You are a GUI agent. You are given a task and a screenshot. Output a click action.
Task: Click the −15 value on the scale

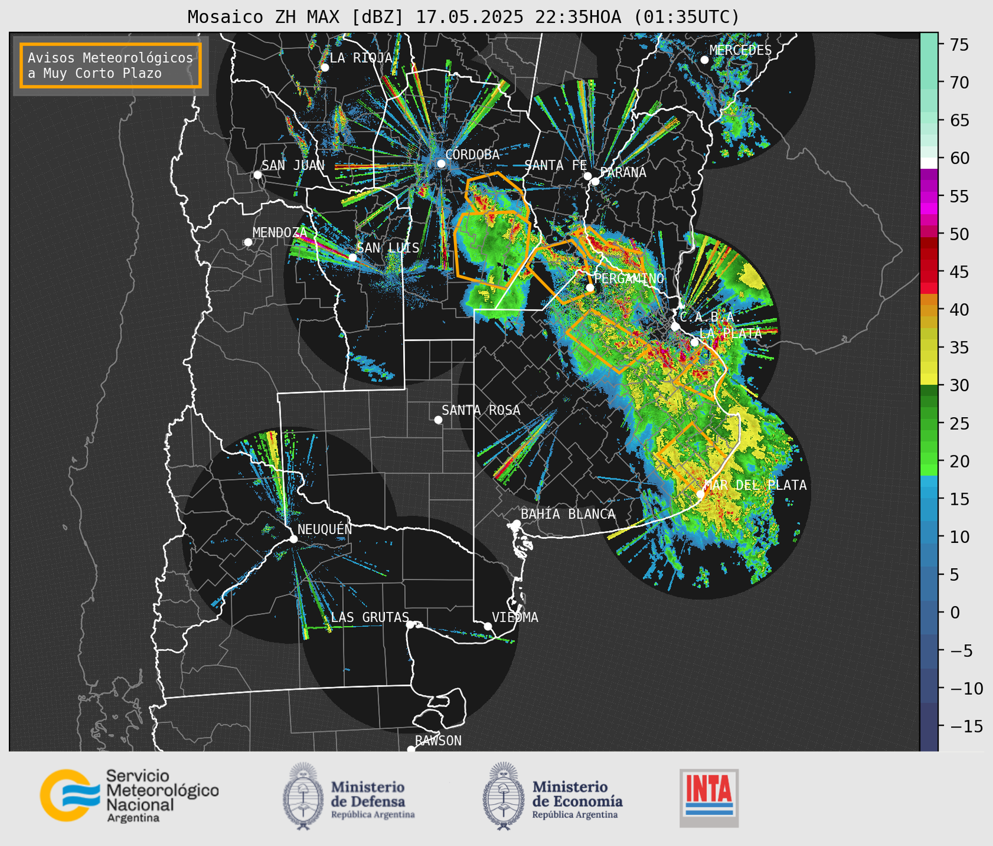point(966,726)
